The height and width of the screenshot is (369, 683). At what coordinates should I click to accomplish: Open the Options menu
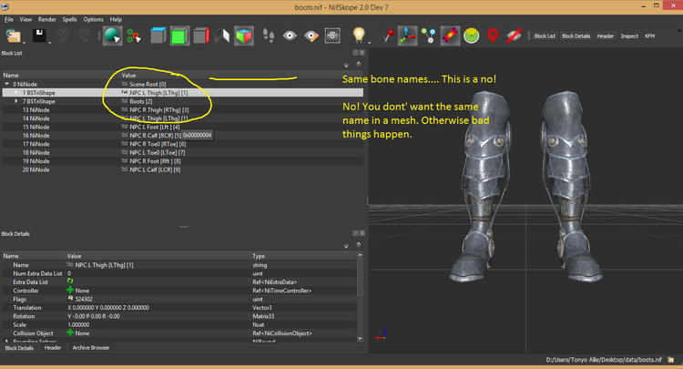[x=93, y=19]
